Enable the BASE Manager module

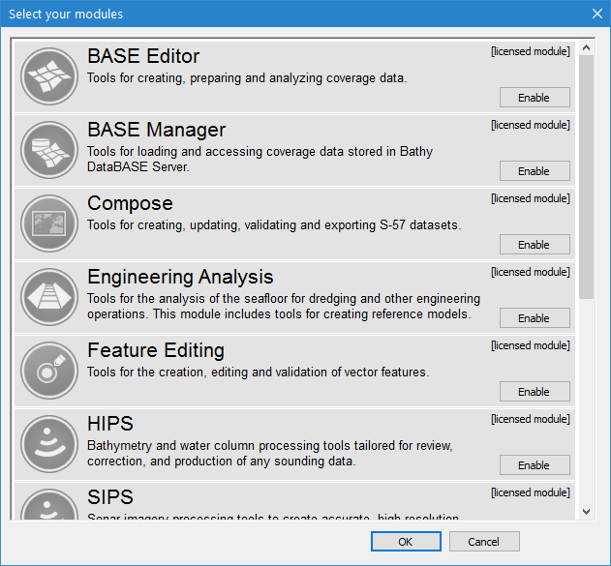(x=534, y=171)
